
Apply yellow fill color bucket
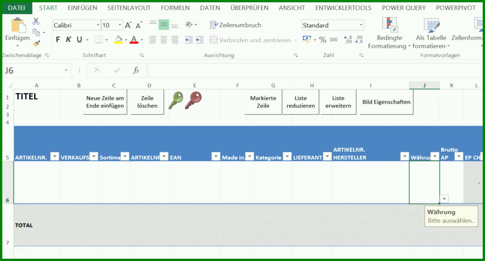(118, 40)
